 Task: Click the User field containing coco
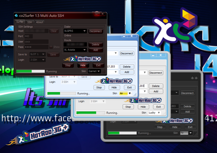tap(36, 42)
